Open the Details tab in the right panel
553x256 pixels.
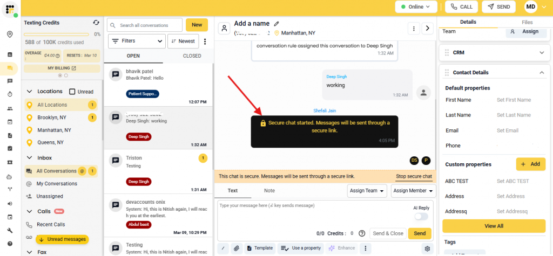pyautogui.click(x=468, y=22)
